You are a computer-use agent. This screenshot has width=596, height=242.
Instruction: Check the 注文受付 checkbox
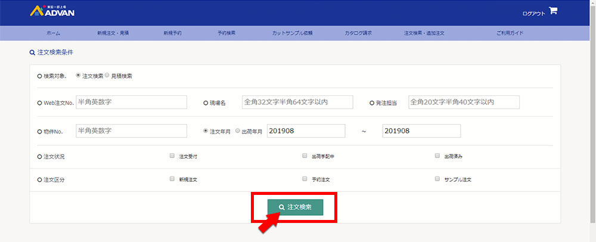click(x=172, y=156)
